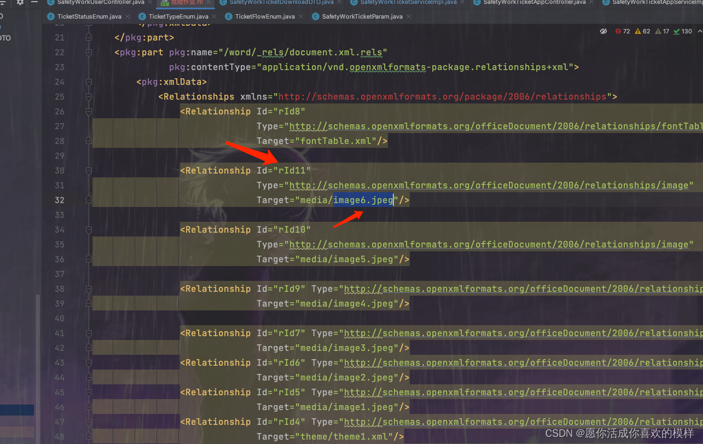This screenshot has width=703, height=444.
Task: Collapse rId10 Relationship fold on line 34
Action: [x=88, y=230]
